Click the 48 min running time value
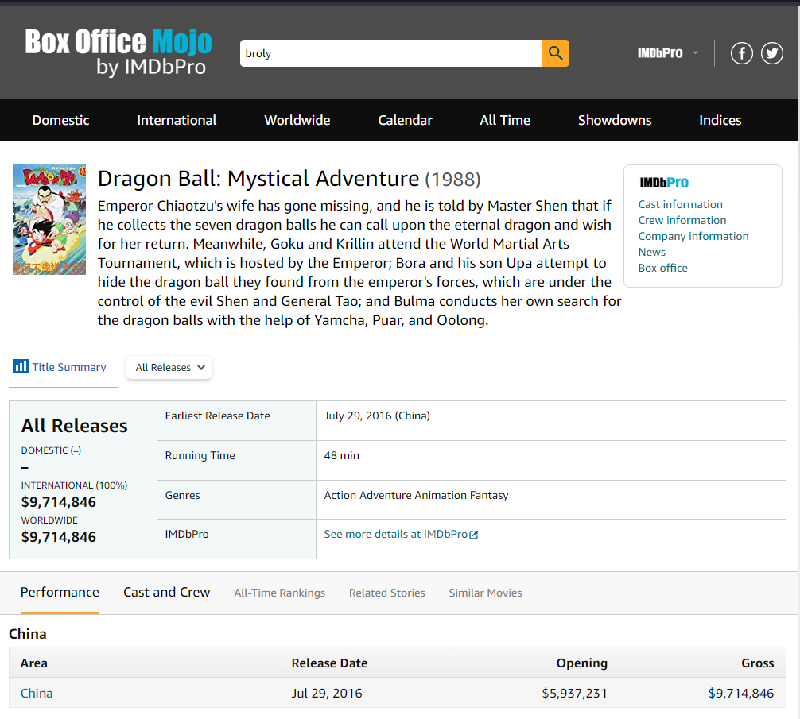This screenshot has width=800, height=719. tap(341, 455)
